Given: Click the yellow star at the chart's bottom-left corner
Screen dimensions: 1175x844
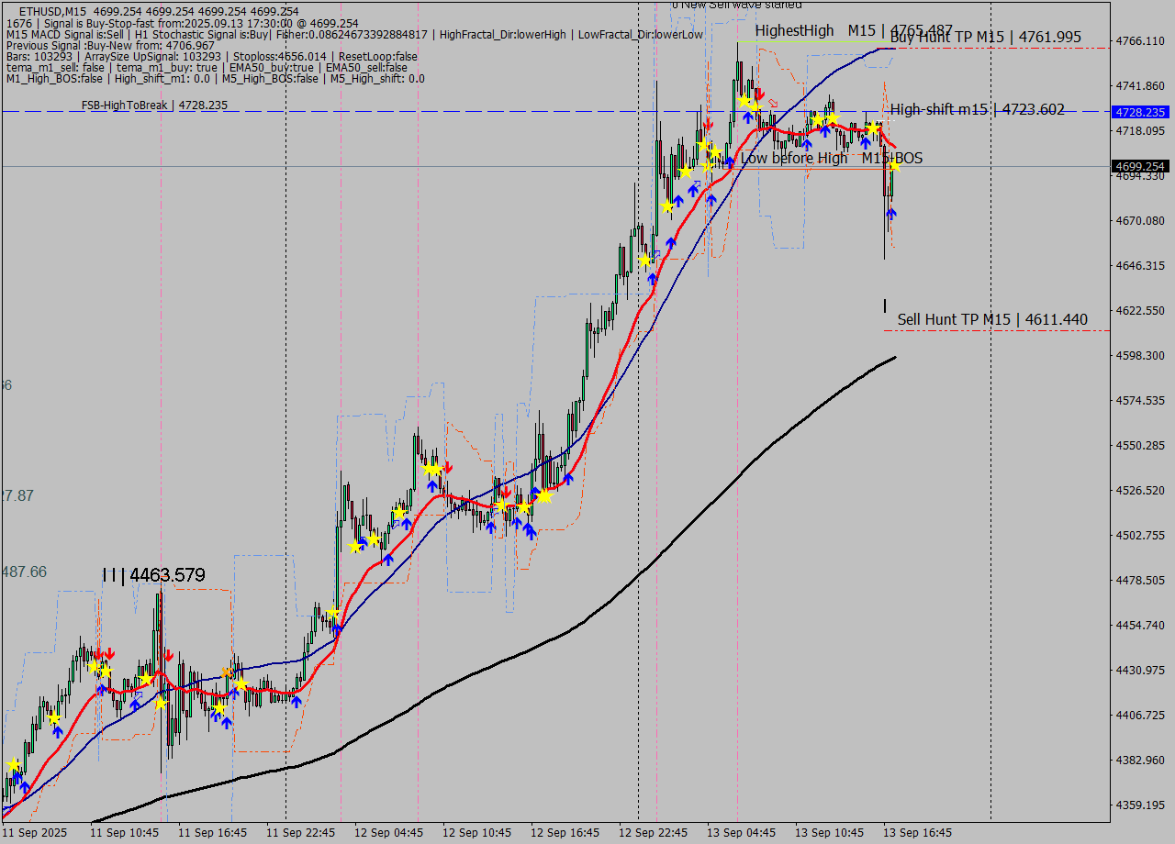Looking at the screenshot, I should pos(13,764).
